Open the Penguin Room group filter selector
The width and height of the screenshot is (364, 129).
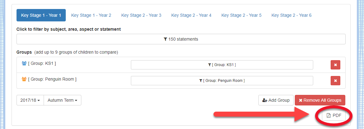(222, 81)
